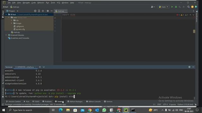Open the Structure side tool window
This screenshot has width=202, height=113.
click(3, 79)
